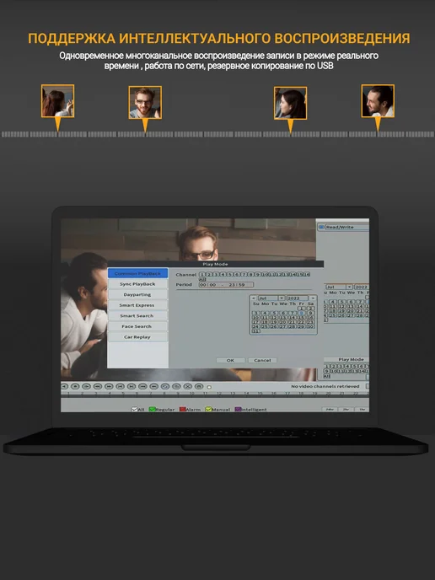Tick channel 16 checkbox in Play Mode dialog

click(307, 275)
